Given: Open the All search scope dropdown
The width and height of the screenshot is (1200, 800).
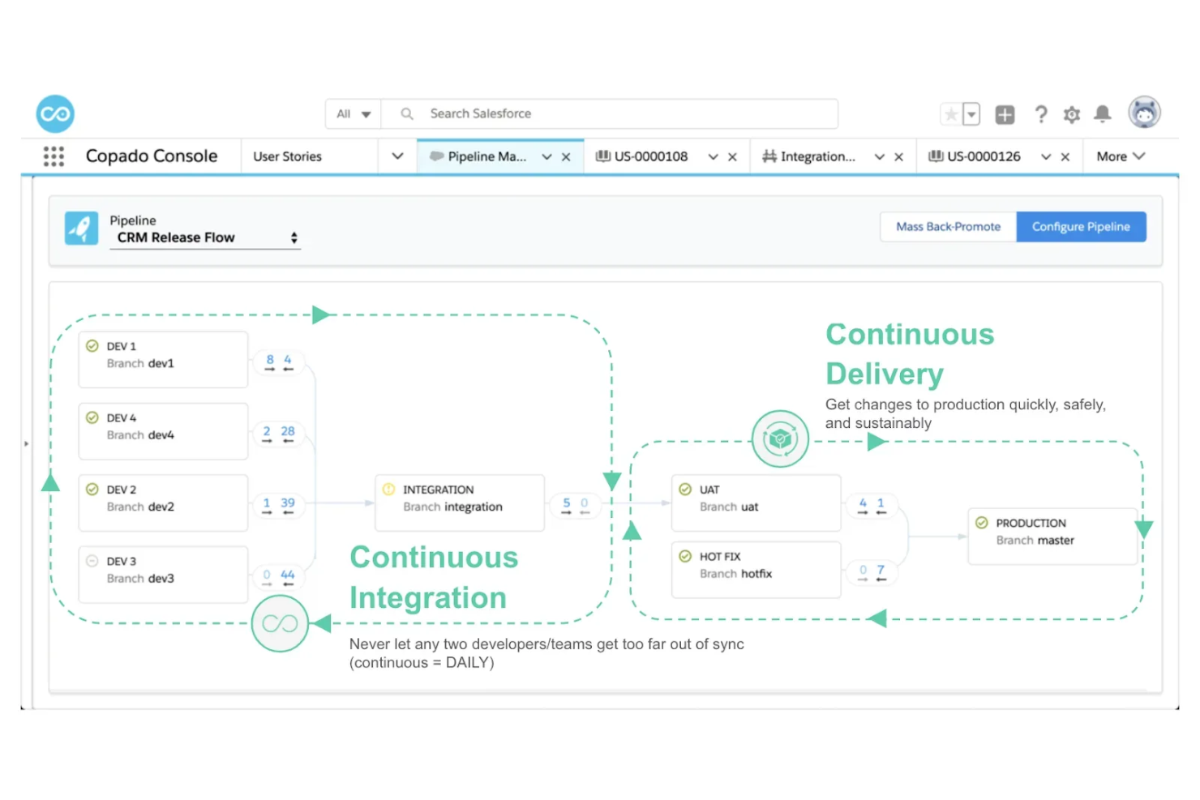Looking at the screenshot, I should tap(353, 113).
